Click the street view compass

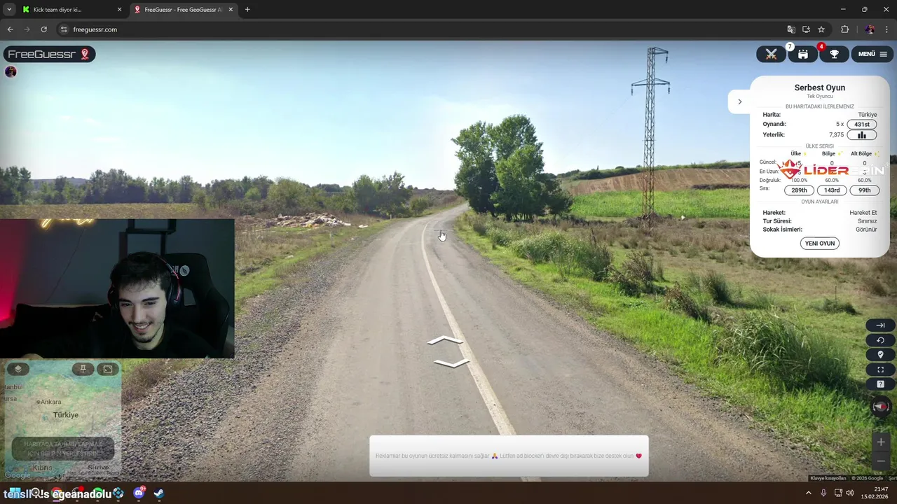coord(880,406)
